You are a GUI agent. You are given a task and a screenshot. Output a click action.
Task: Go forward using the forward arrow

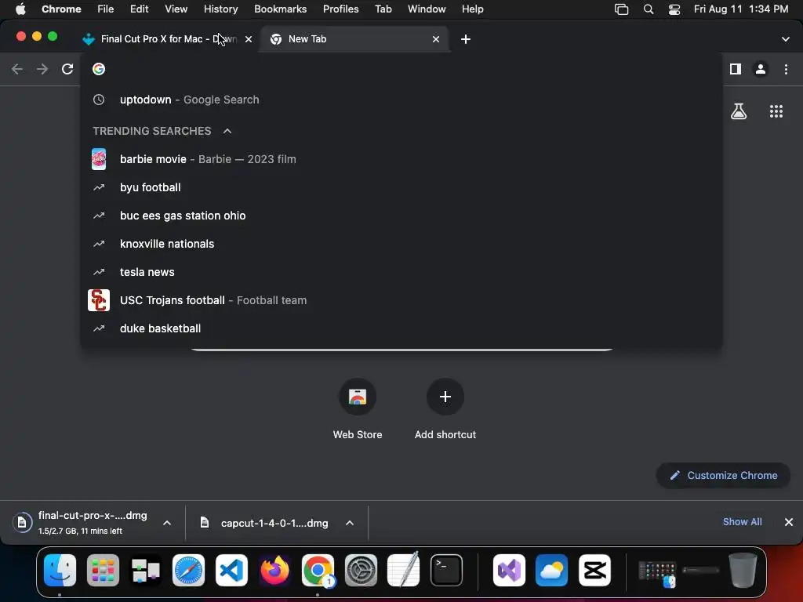click(42, 69)
